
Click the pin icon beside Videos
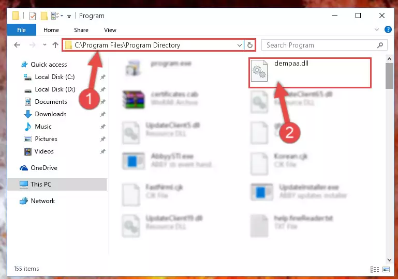[x=103, y=151]
